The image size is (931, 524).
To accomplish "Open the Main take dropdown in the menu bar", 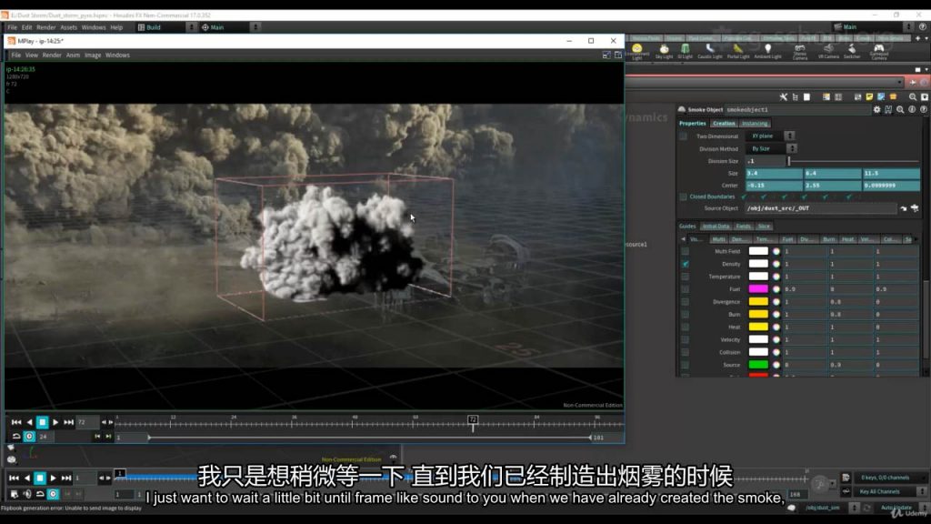I will [x=230, y=27].
